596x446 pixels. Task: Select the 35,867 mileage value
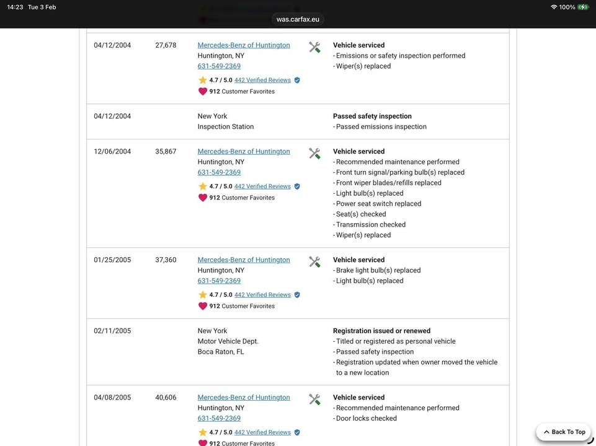[166, 151]
